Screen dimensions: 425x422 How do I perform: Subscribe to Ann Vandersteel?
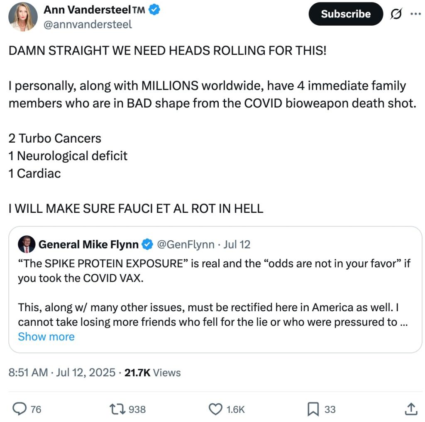point(346,14)
